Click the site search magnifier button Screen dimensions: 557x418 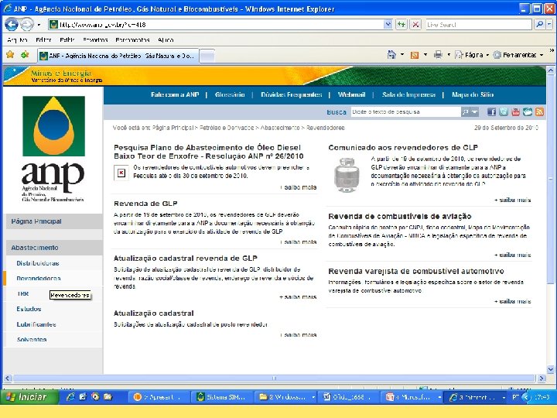(x=465, y=112)
